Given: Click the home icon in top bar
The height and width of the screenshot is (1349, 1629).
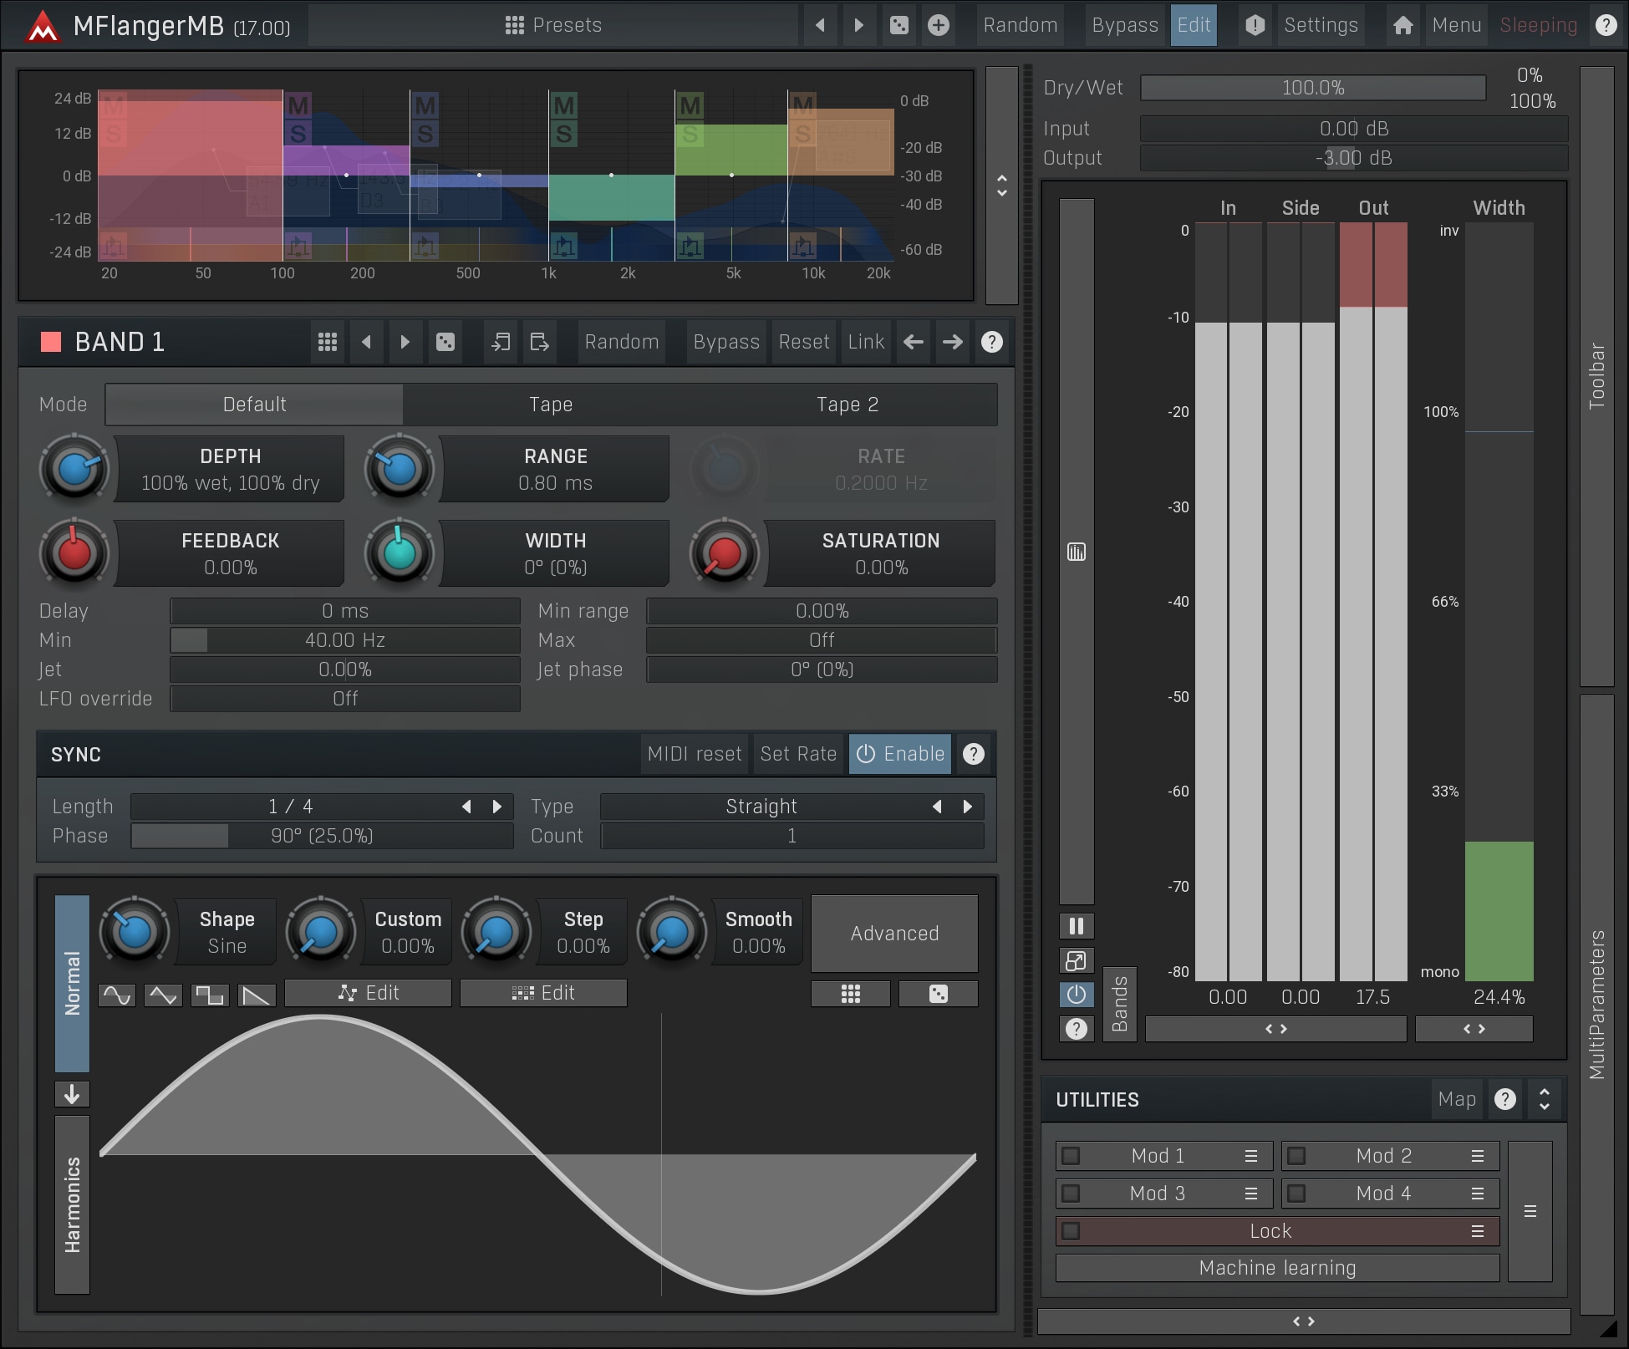Looking at the screenshot, I should coord(1402,25).
